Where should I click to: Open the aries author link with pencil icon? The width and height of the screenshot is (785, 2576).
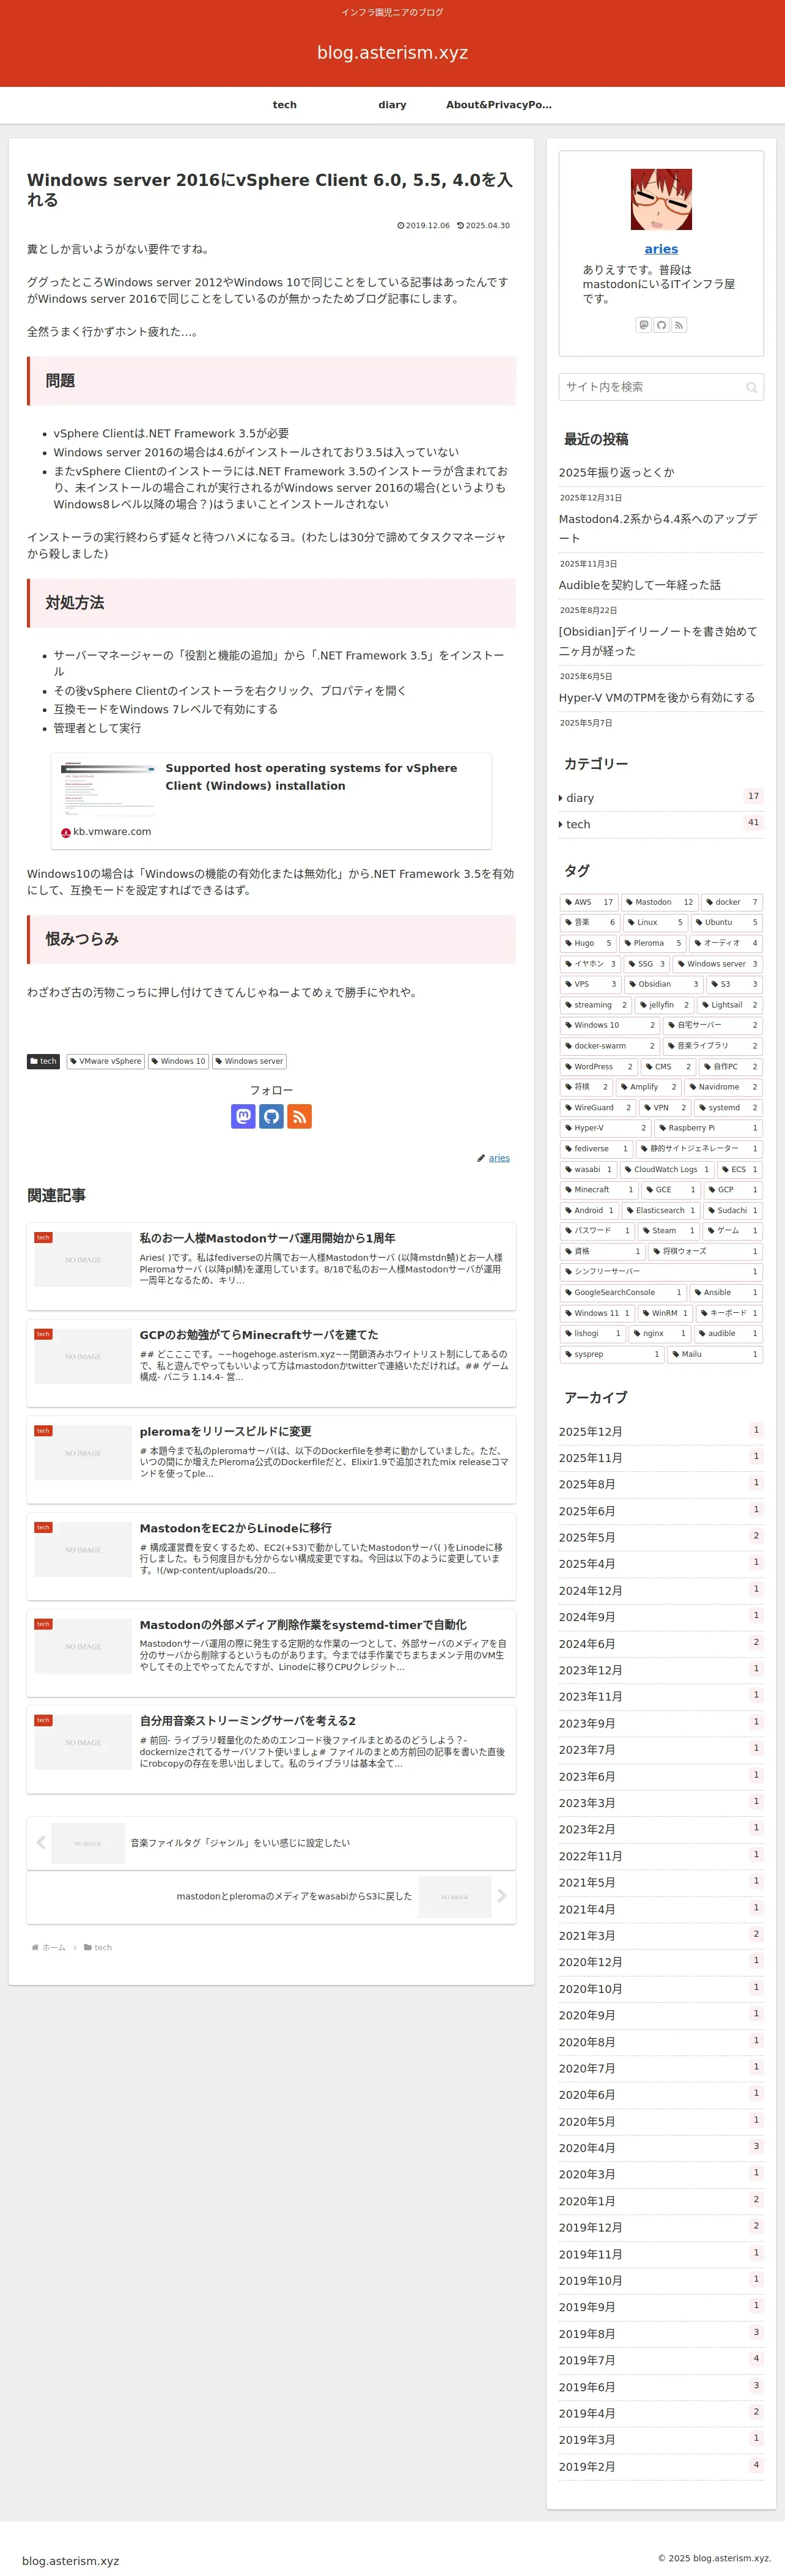coord(499,1158)
